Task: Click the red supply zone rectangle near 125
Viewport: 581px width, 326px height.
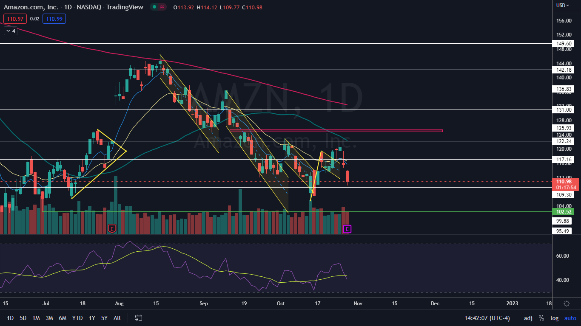Action: pos(335,130)
